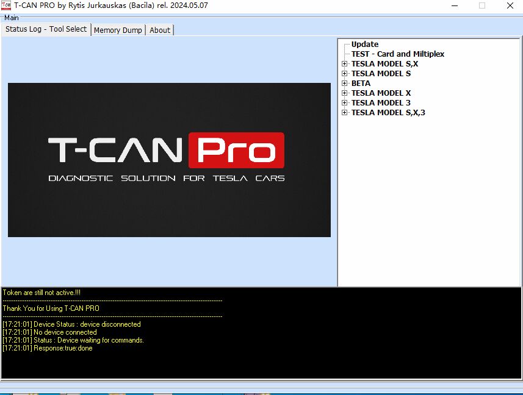Close the T-CAN PRO window

(x=510, y=5)
